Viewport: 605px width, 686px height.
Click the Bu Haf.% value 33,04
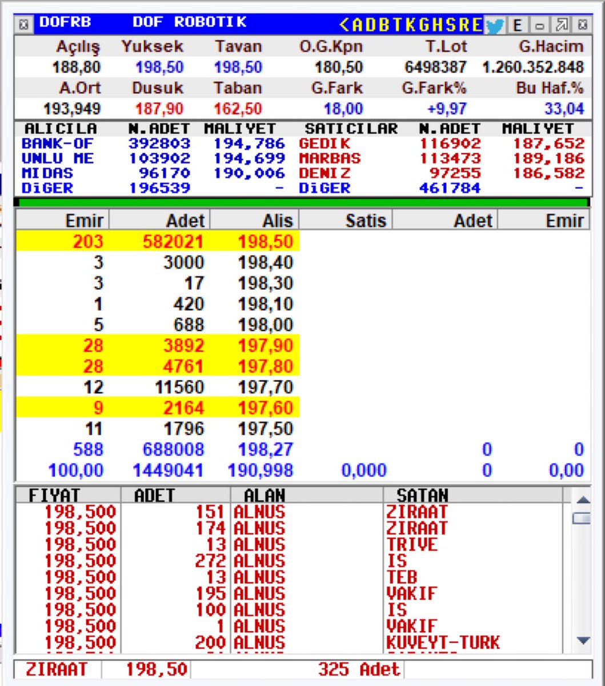point(564,109)
